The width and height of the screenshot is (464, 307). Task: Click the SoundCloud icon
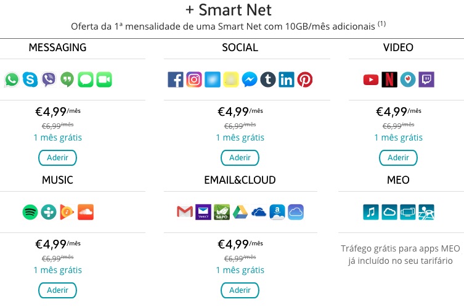[x=86, y=212]
